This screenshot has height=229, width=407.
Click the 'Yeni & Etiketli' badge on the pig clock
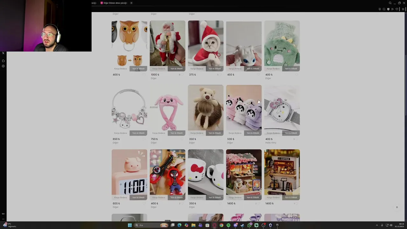[138, 198]
